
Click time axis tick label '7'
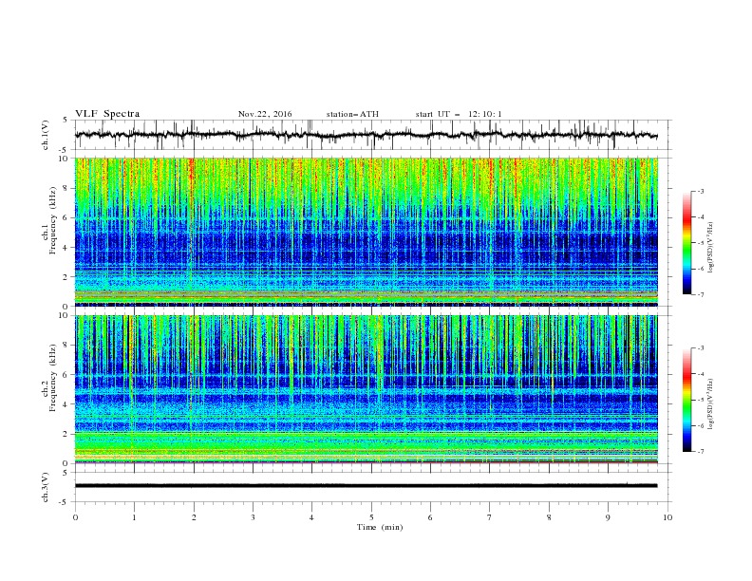(490, 517)
